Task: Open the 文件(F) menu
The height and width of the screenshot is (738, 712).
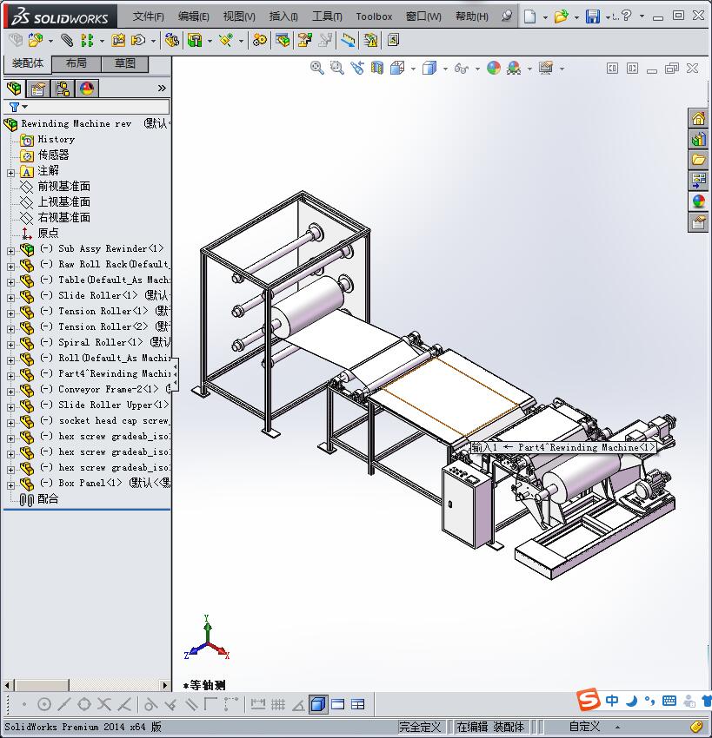Action: pyautogui.click(x=148, y=16)
